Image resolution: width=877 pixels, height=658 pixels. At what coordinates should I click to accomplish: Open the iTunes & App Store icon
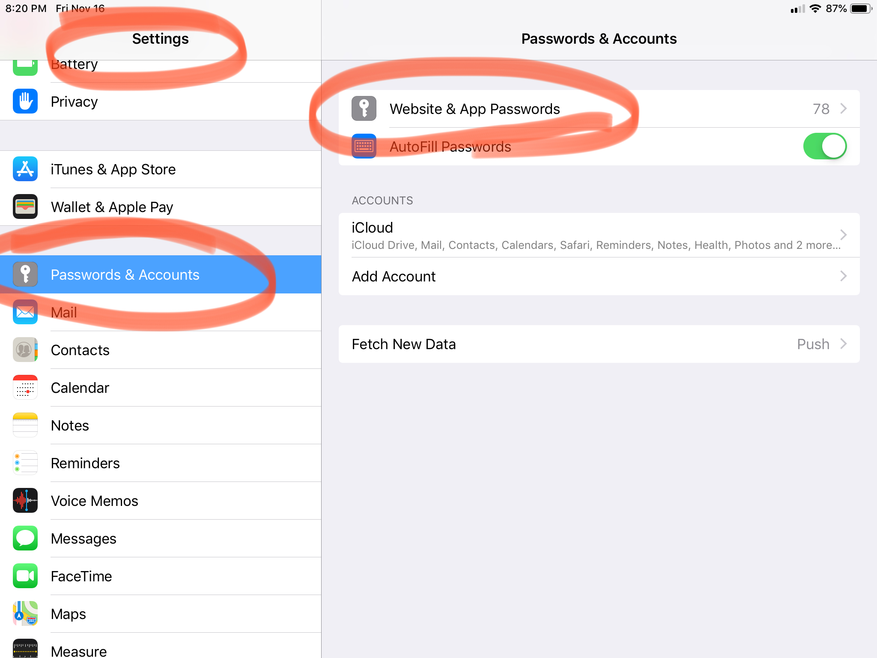[25, 169]
